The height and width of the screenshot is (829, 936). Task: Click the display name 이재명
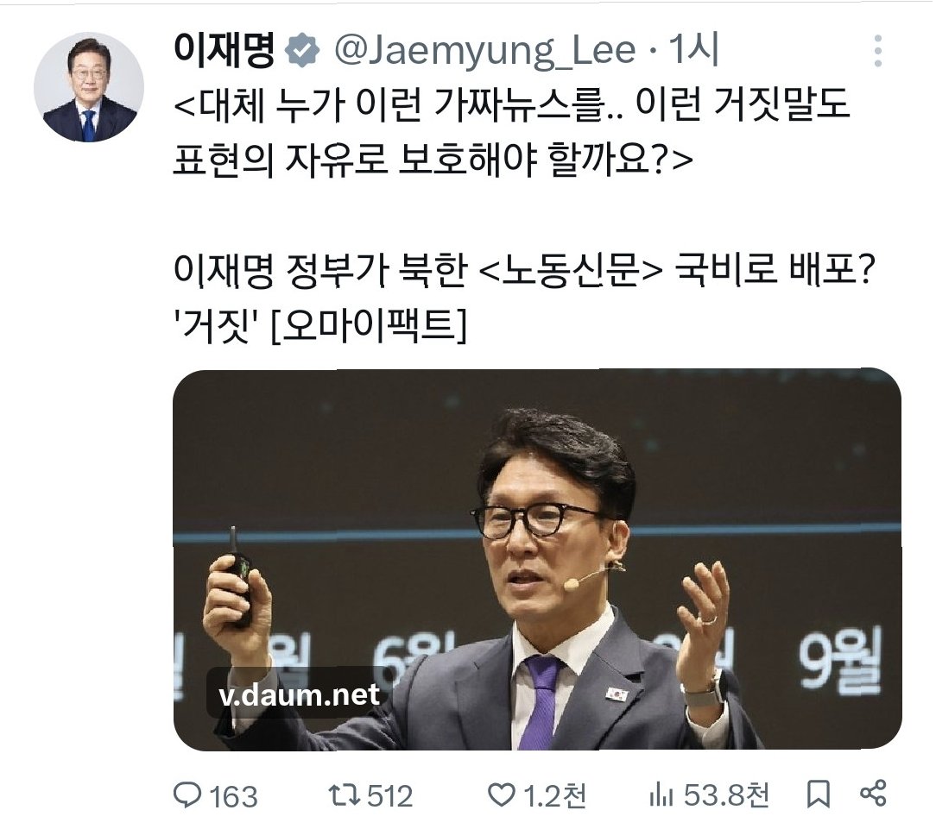pyautogui.click(x=225, y=50)
